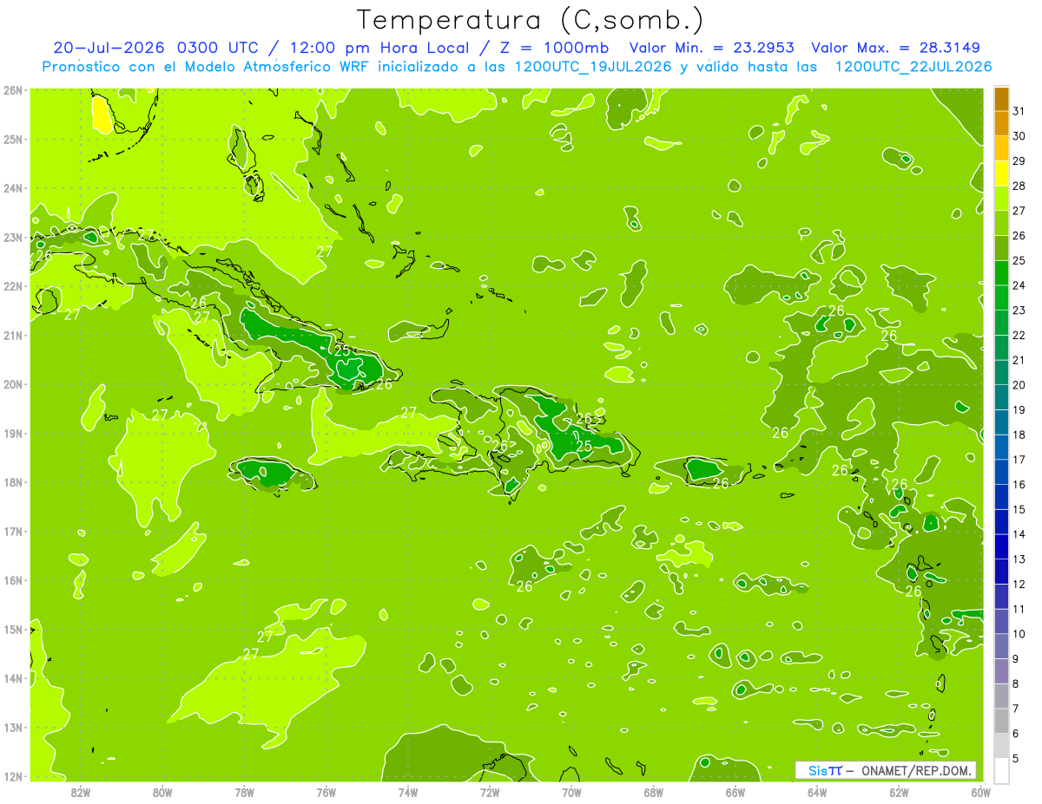Click the '31' label on the color scale

pos(1019,111)
